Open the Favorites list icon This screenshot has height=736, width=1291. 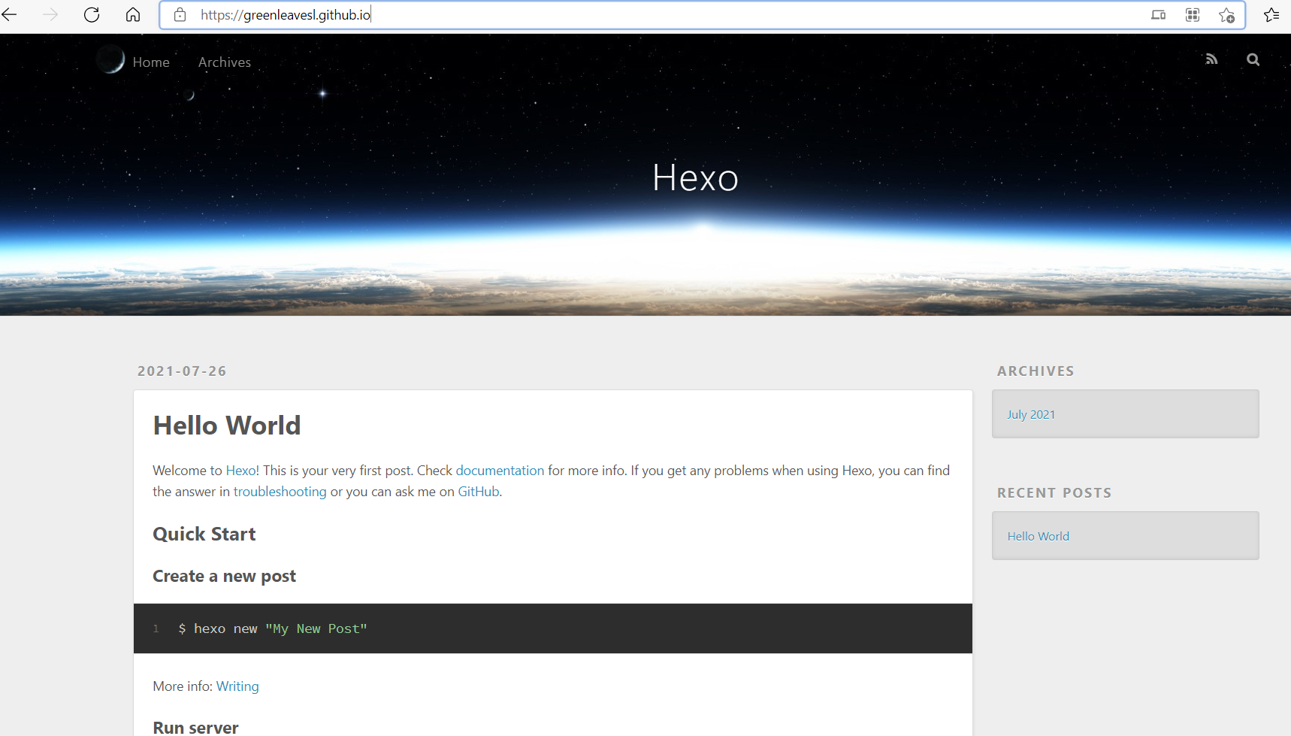point(1271,14)
